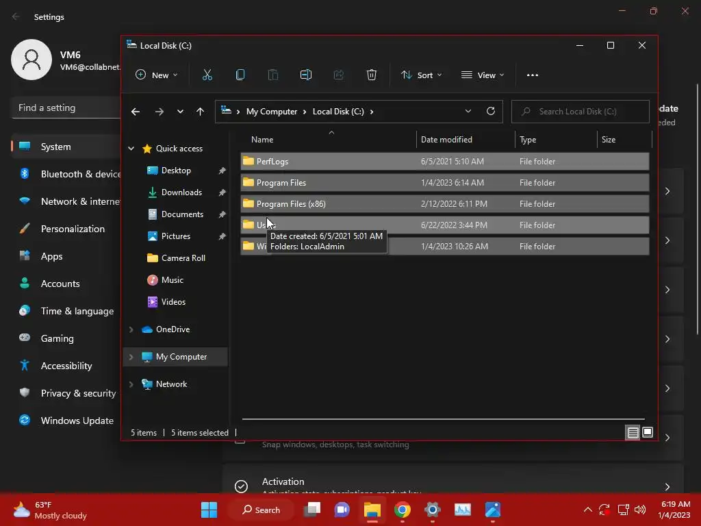This screenshot has height=526, width=701.
Task: Open the weather widget on taskbar
Action: pos(50,510)
